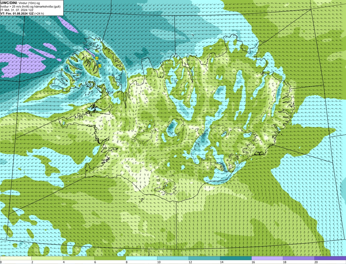Click the title line 'UWC/DINI: Vindur (10m) og'
This screenshot has height=264, width=346.
coord(20,2)
